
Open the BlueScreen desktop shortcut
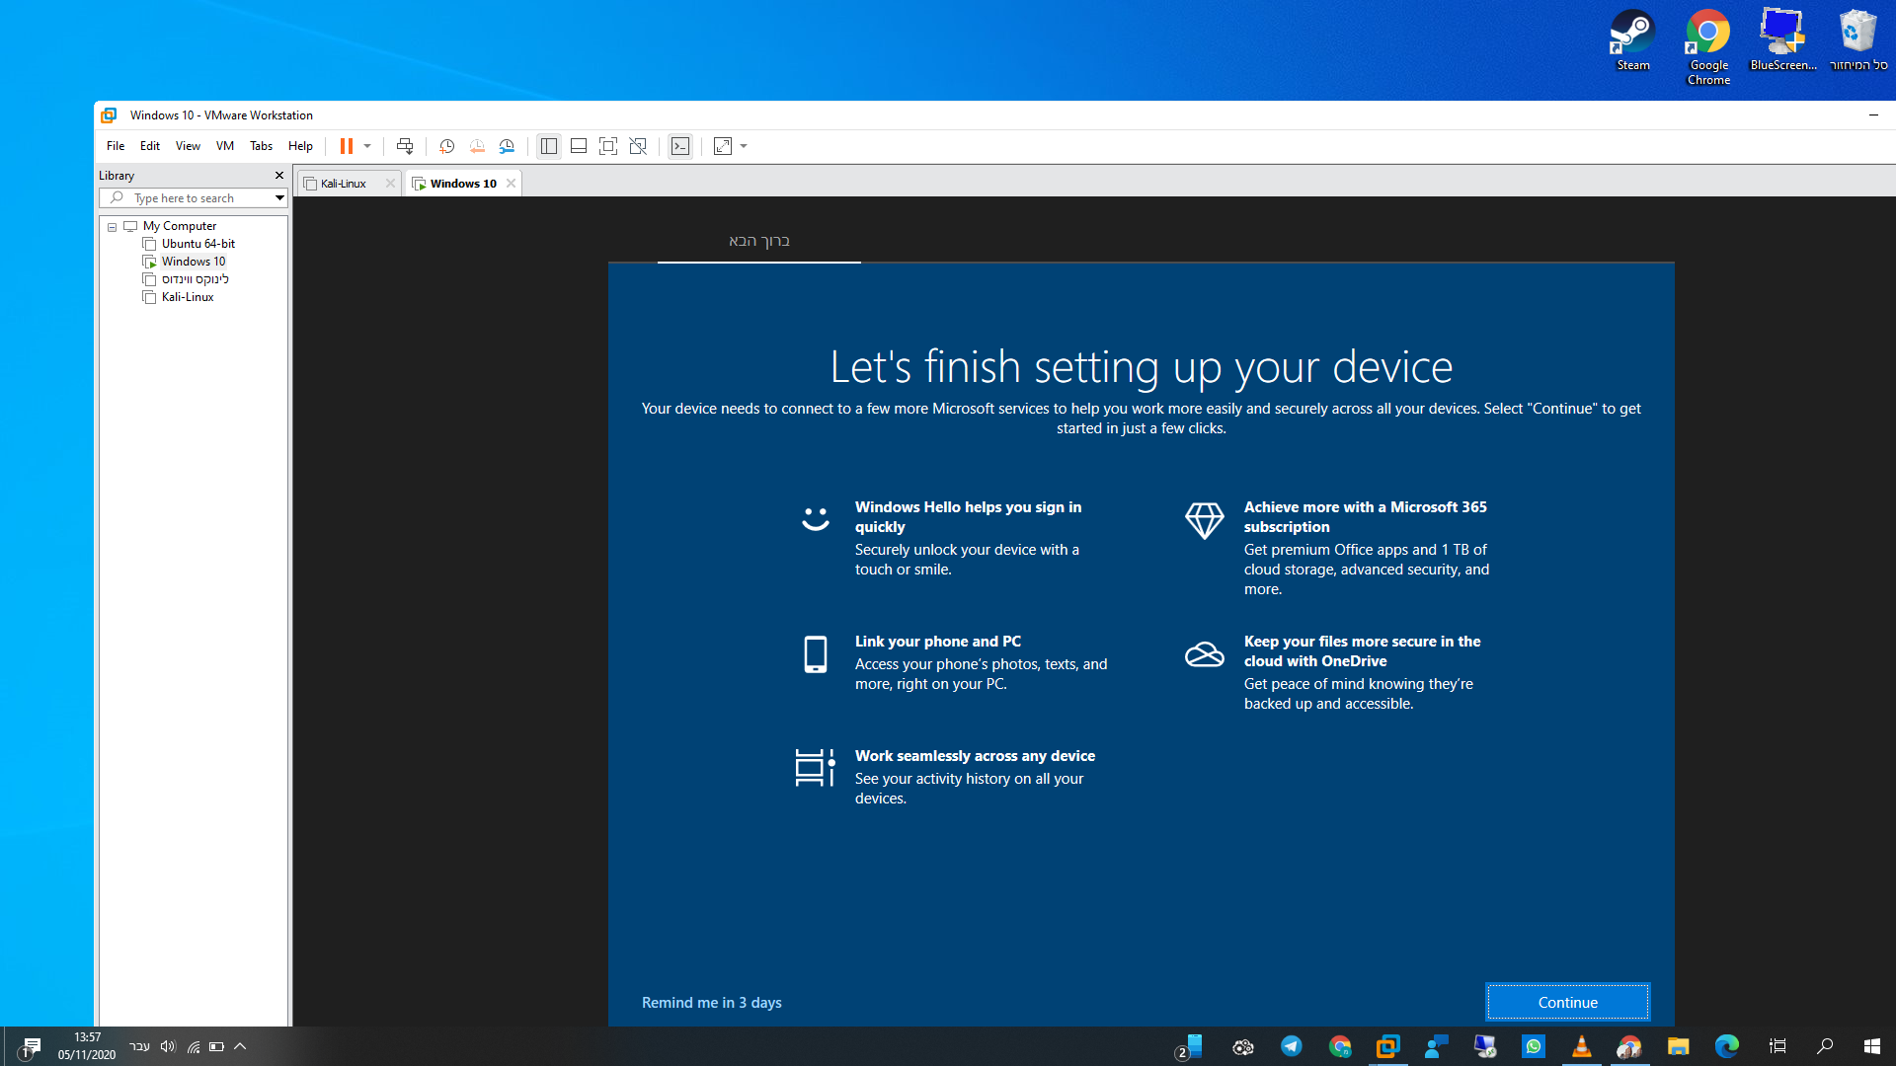point(1782,40)
